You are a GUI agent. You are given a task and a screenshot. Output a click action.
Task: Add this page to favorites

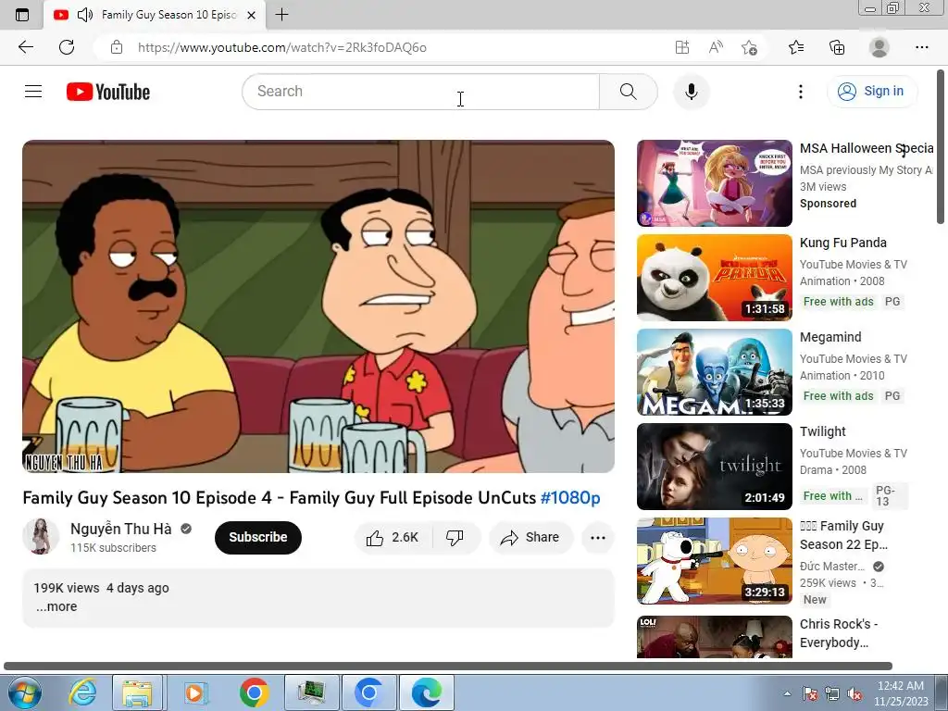coord(749,47)
